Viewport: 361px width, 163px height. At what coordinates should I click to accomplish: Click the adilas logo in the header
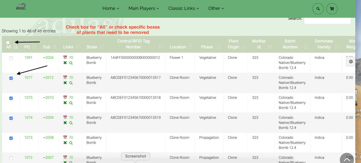pyautogui.click(x=21, y=6)
